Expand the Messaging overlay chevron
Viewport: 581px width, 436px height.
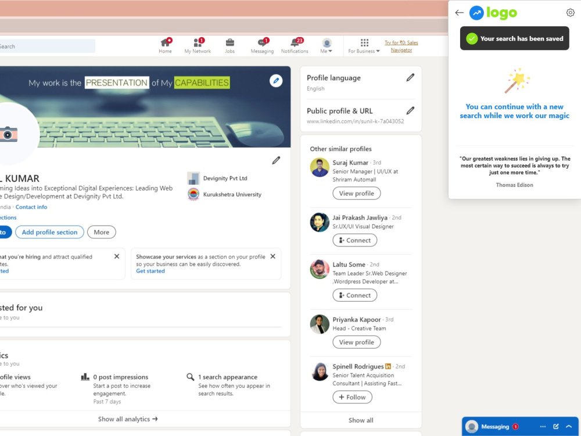[569, 426]
